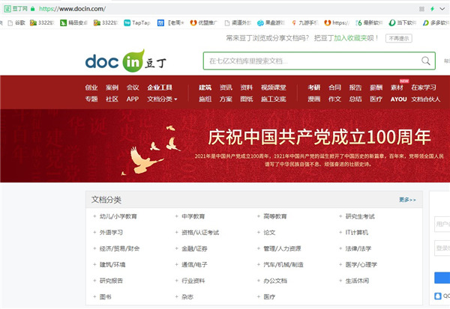
Task: Open 企业工具 in the navigation bar
Action: 160,88
